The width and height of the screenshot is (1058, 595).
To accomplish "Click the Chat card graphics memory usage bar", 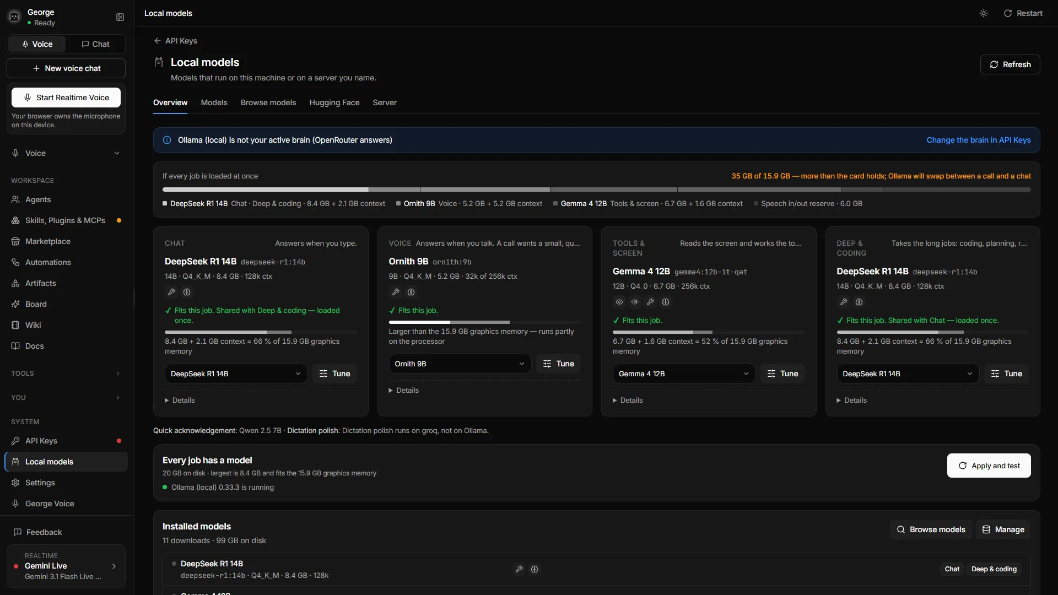I will tap(261, 332).
